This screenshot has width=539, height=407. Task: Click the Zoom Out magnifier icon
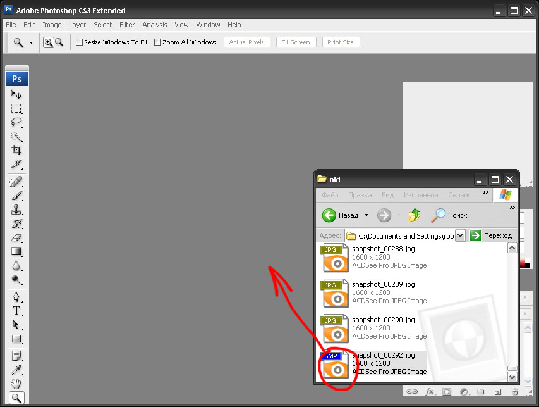(59, 42)
